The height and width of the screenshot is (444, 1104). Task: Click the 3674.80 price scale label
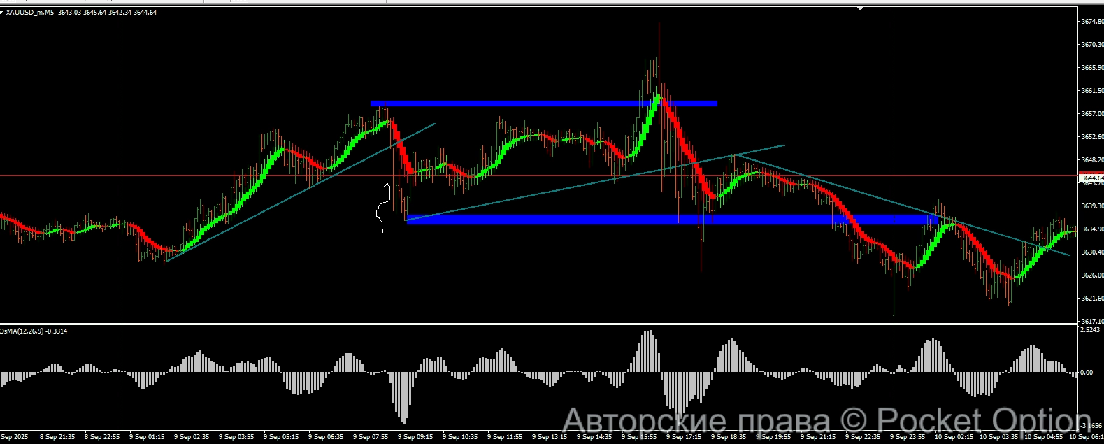[1091, 22]
